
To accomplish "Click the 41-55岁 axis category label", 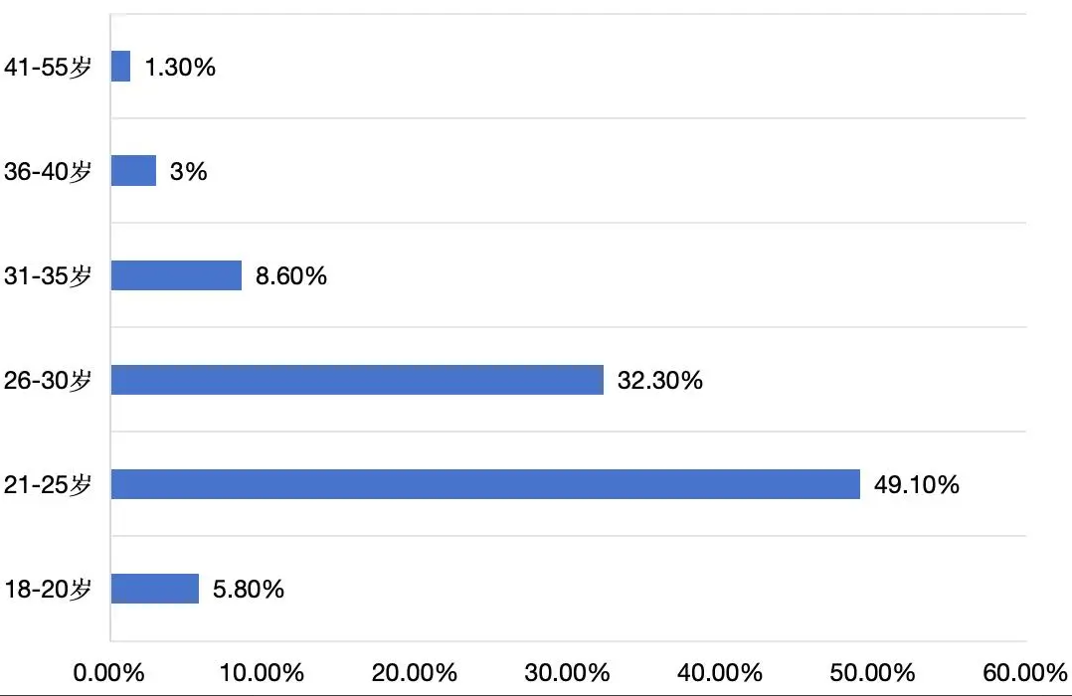I will coord(48,68).
